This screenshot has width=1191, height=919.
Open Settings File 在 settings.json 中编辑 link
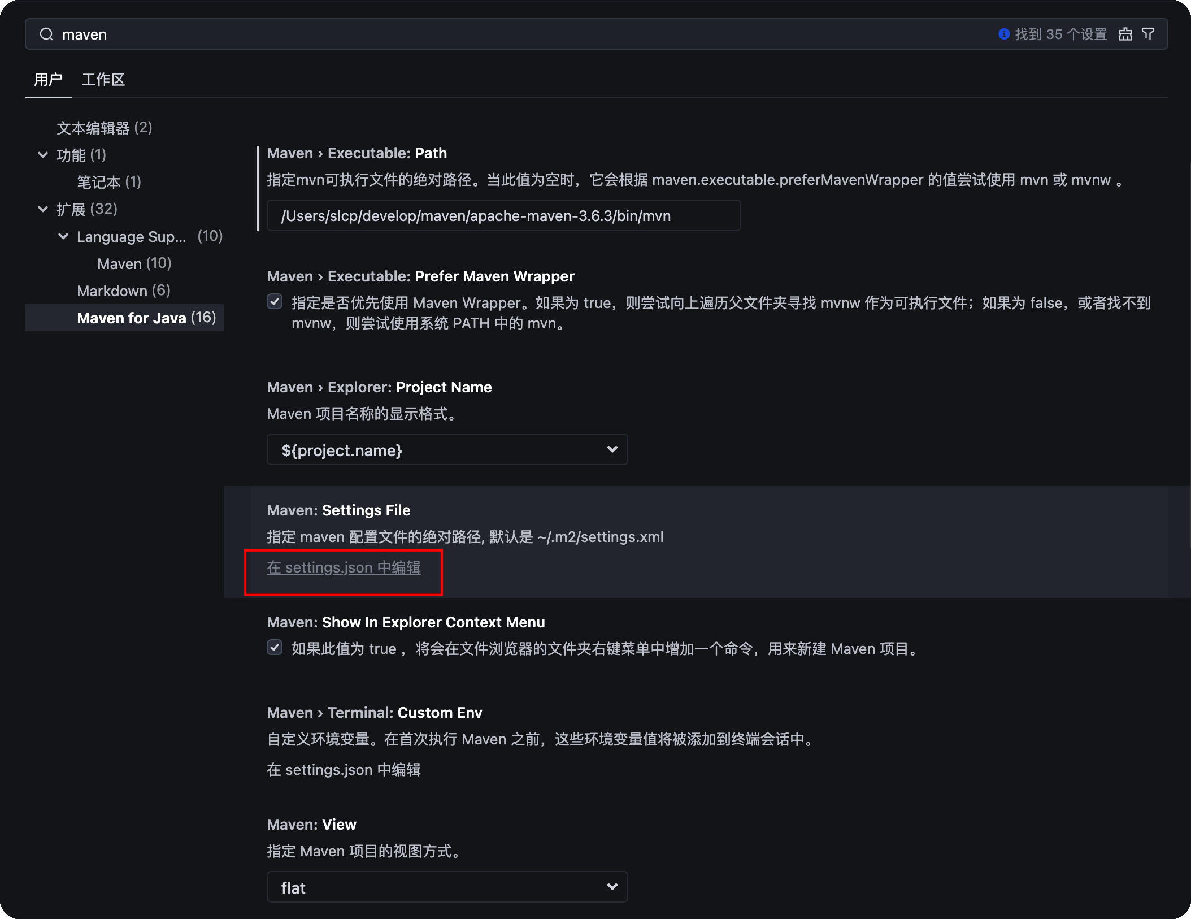point(344,567)
